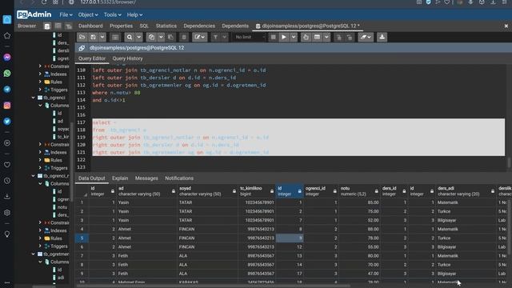Open the Filter options dropdown arrow

[x=224, y=38]
